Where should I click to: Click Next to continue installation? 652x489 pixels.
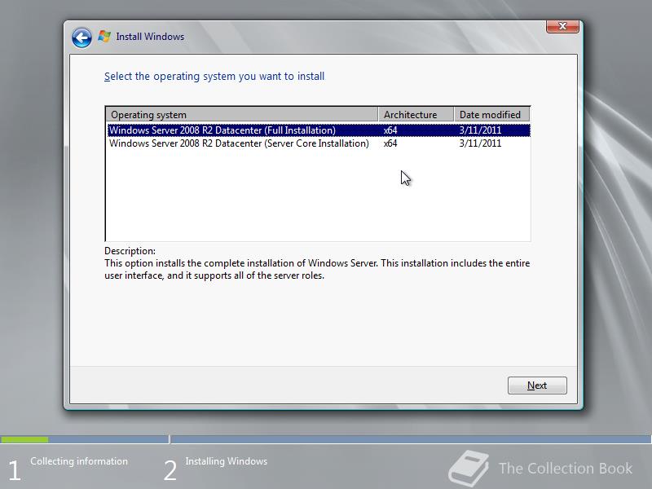537,385
